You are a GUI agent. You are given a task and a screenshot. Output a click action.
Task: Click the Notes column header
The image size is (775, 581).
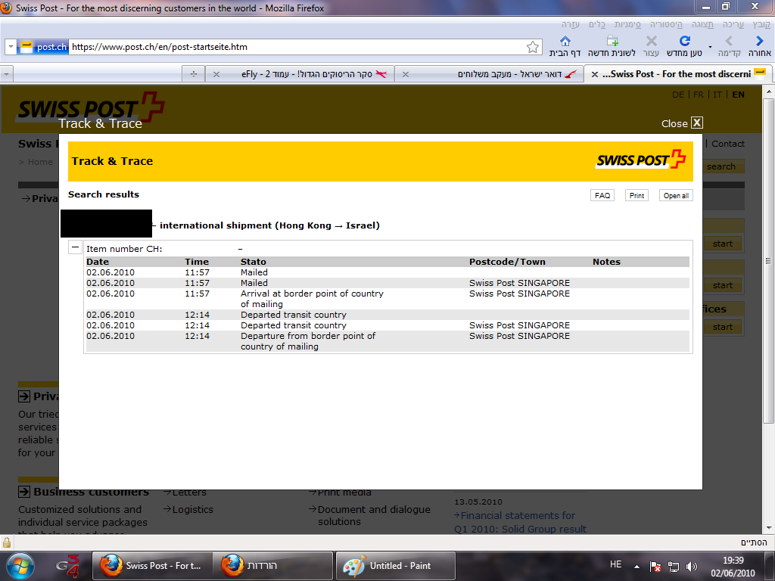click(x=606, y=262)
